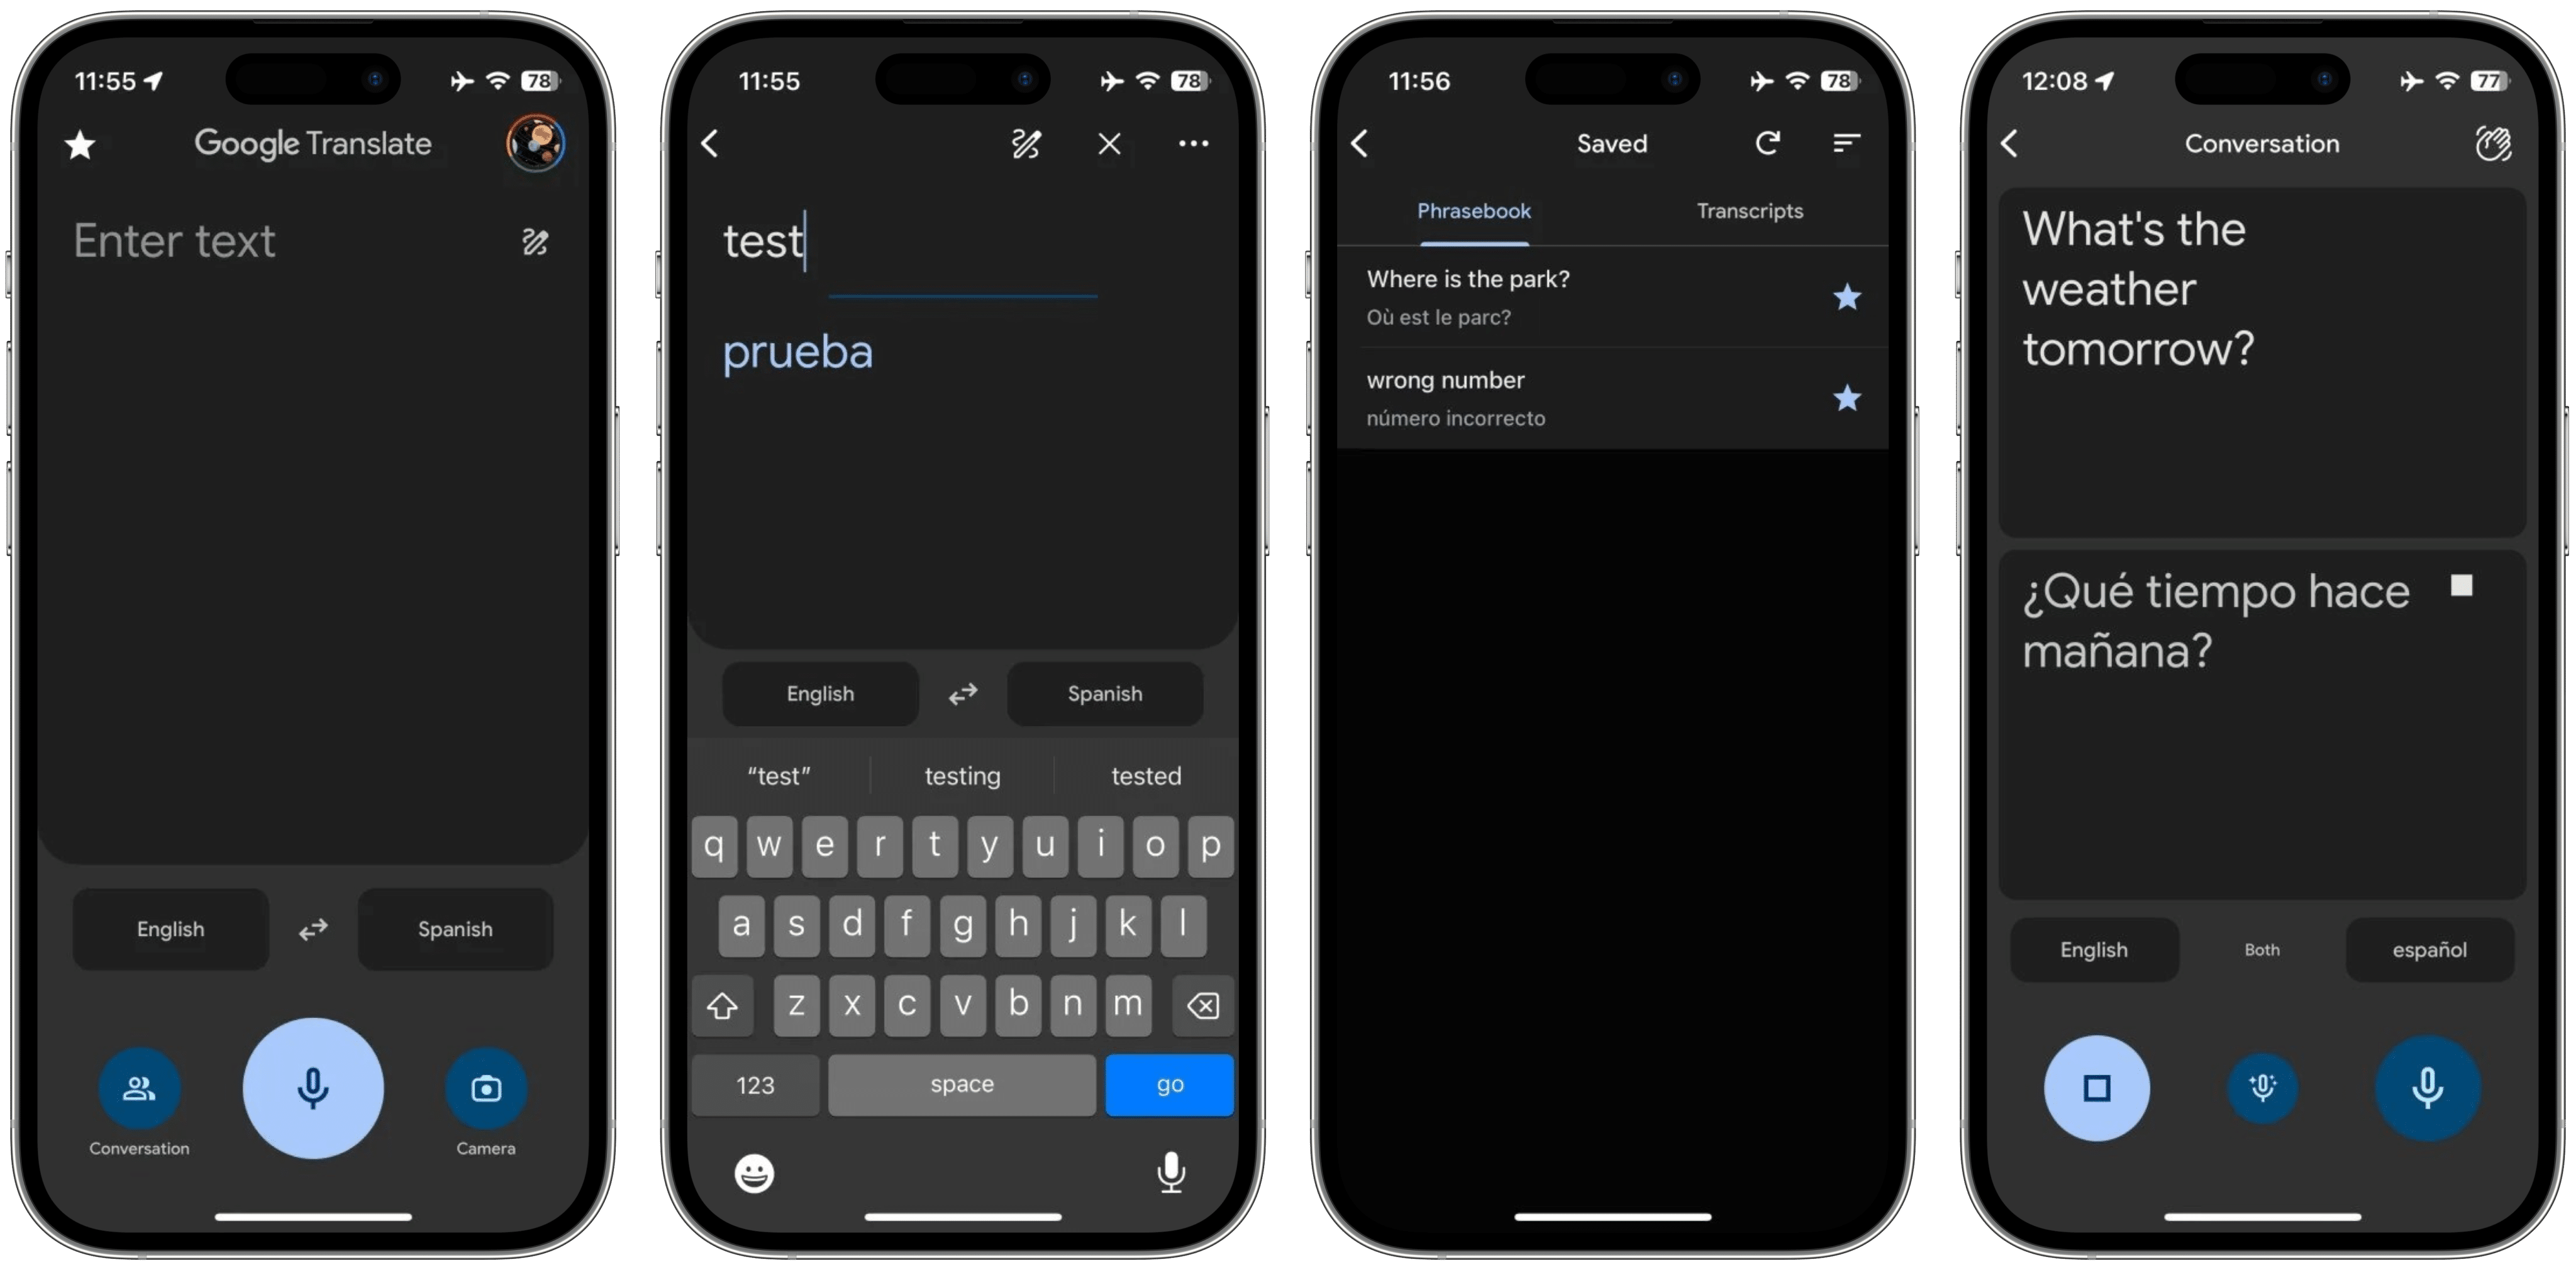Tap the back arrow in Saved screen
The image size is (2576, 1270).
click(1362, 145)
